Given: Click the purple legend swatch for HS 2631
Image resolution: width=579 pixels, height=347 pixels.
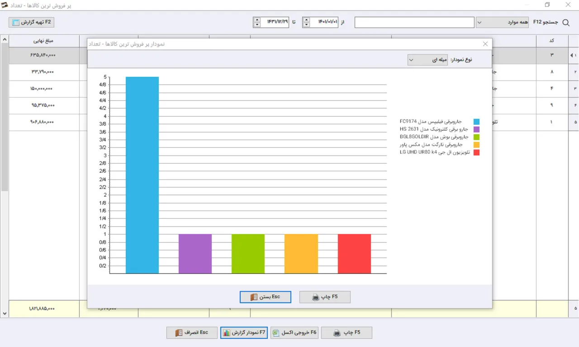Looking at the screenshot, I should (476, 129).
